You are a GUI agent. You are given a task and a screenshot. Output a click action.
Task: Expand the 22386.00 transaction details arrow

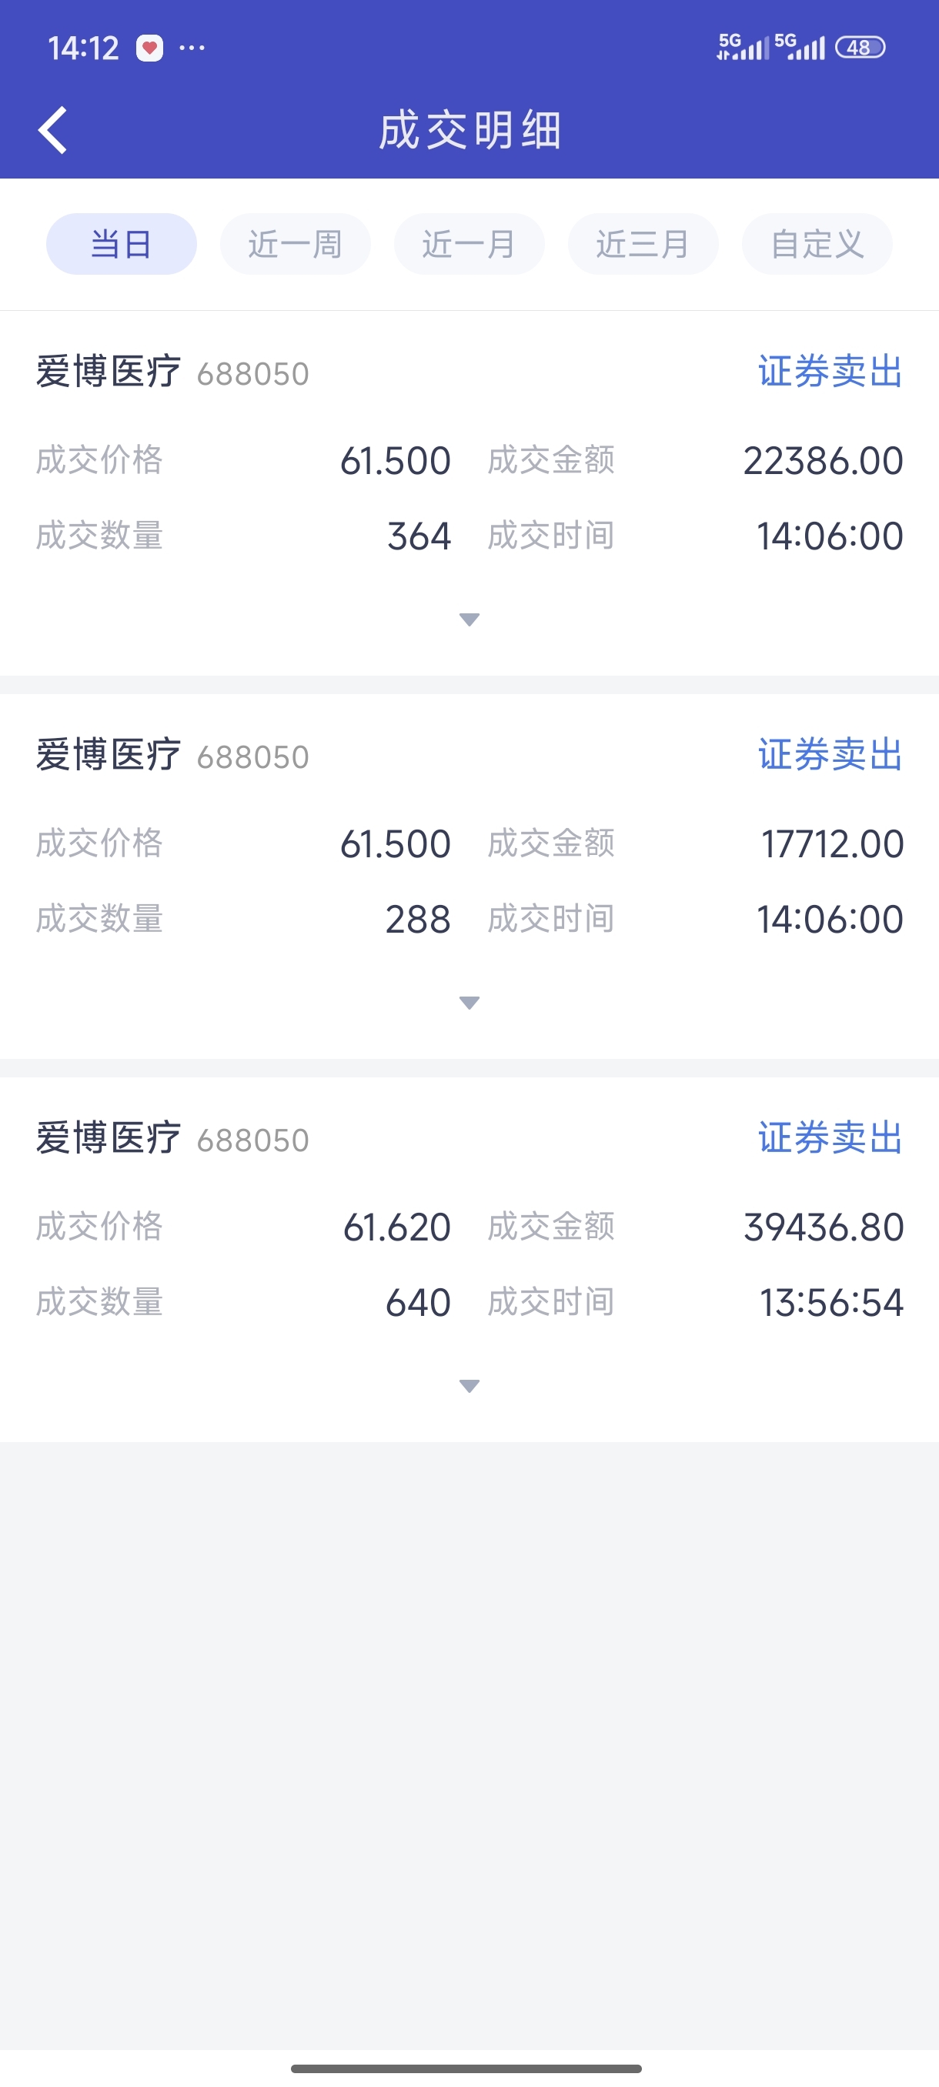point(469,619)
